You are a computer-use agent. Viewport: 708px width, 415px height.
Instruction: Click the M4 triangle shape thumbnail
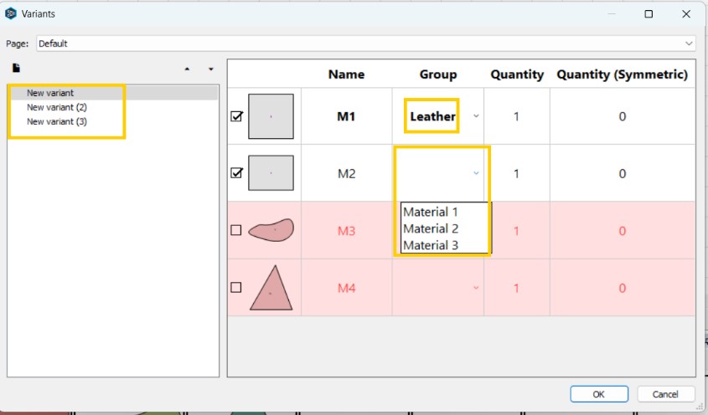tap(271, 288)
